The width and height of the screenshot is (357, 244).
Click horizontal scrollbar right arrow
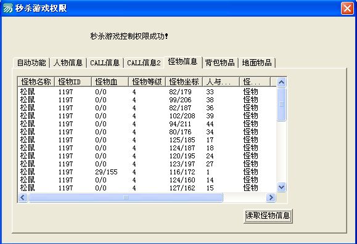[271, 197]
